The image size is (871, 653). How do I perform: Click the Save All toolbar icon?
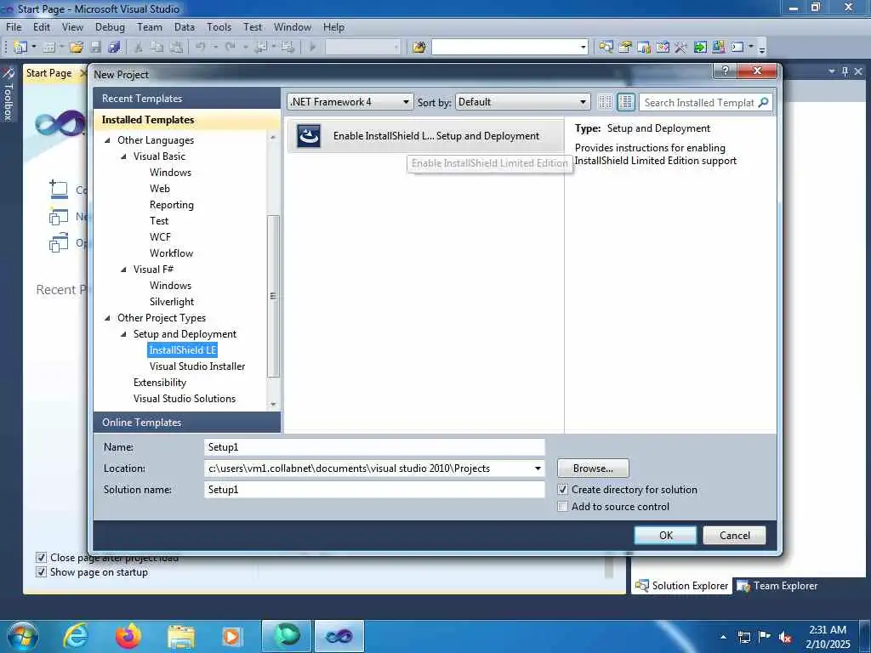tap(115, 48)
